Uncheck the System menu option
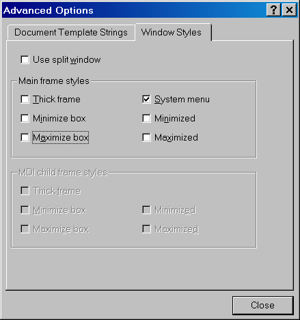 coord(146,100)
